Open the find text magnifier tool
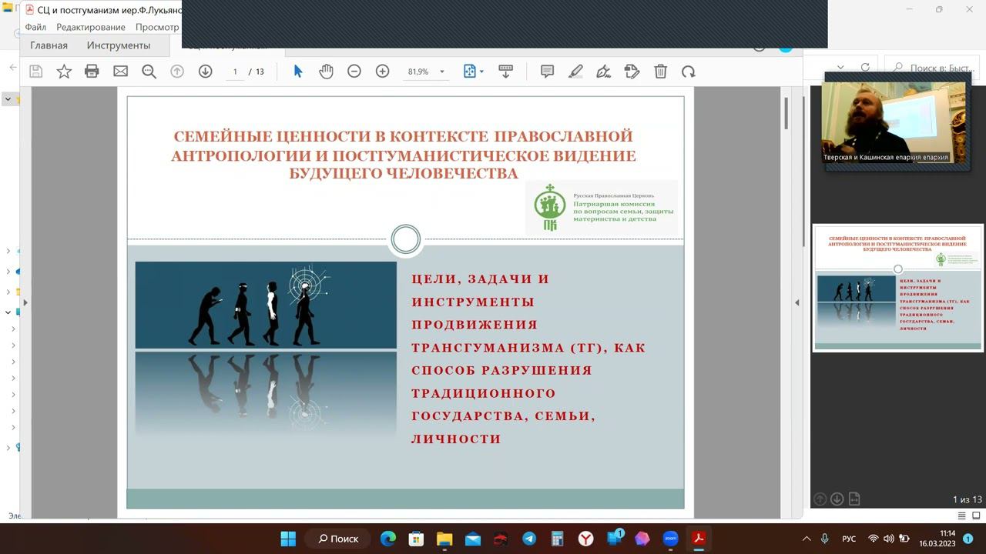986x554 pixels. pyautogui.click(x=149, y=72)
